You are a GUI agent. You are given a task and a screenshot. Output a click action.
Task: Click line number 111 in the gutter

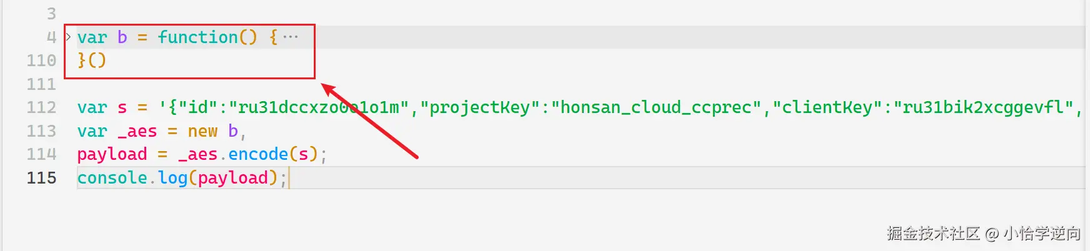[x=41, y=84]
